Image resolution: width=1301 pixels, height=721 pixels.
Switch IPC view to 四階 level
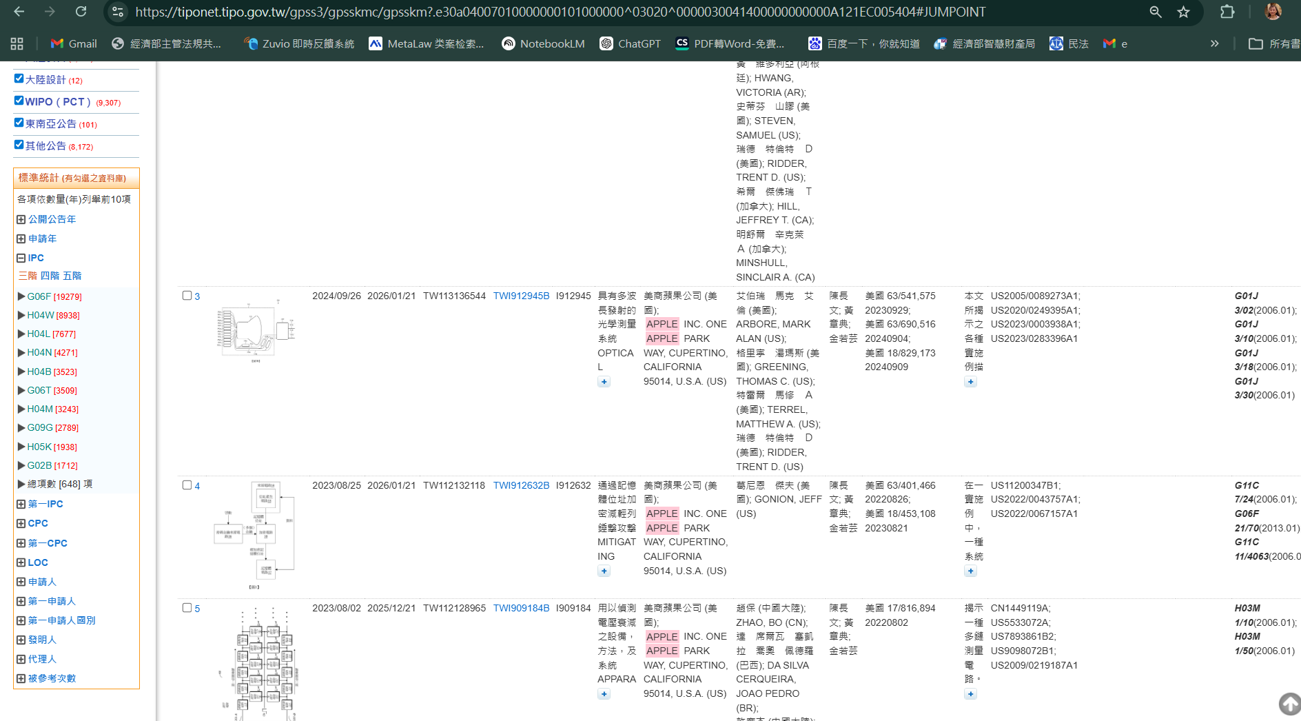pyautogui.click(x=50, y=276)
